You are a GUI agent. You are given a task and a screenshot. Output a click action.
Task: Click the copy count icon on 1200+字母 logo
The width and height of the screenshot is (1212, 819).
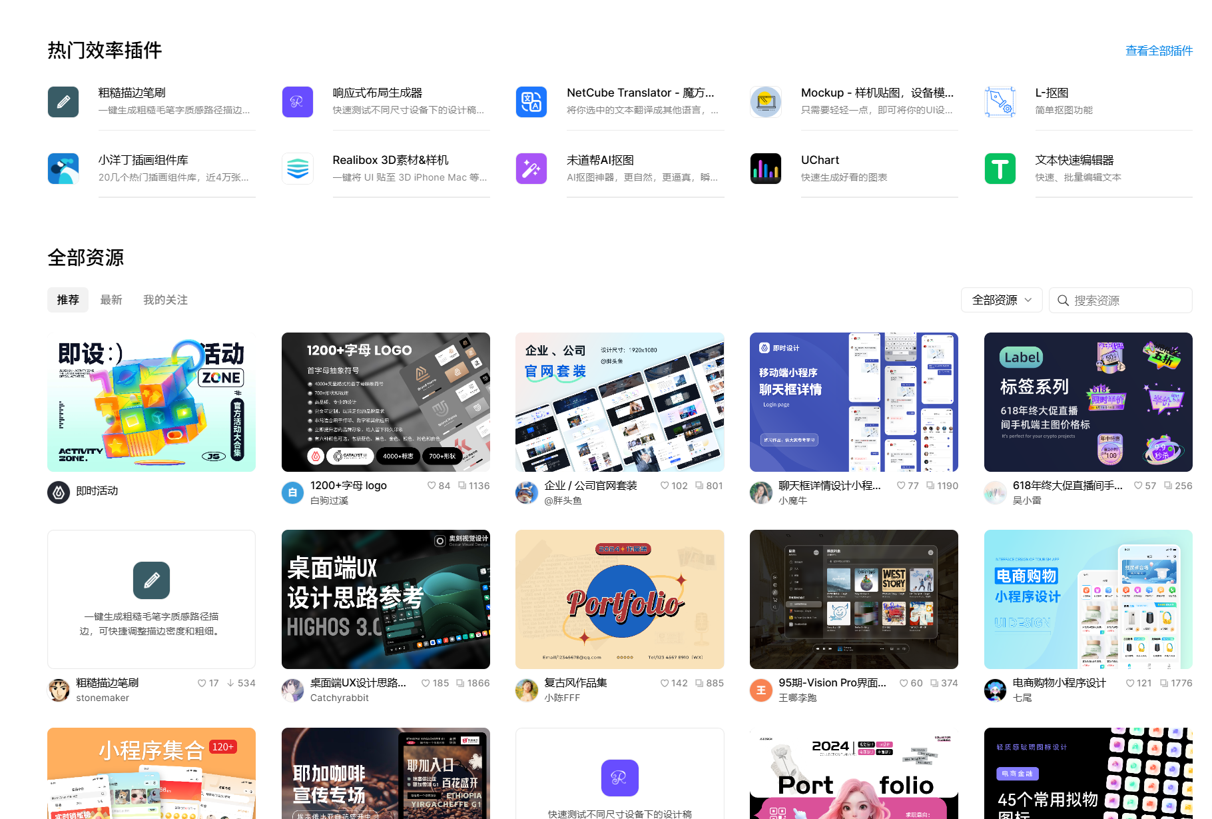pos(462,486)
